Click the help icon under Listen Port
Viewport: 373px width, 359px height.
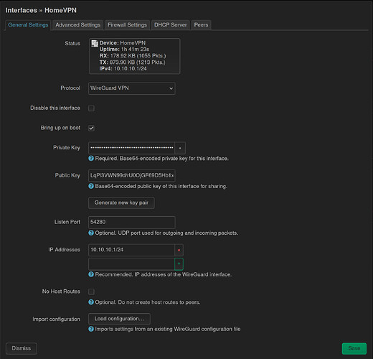pos(91,233)
